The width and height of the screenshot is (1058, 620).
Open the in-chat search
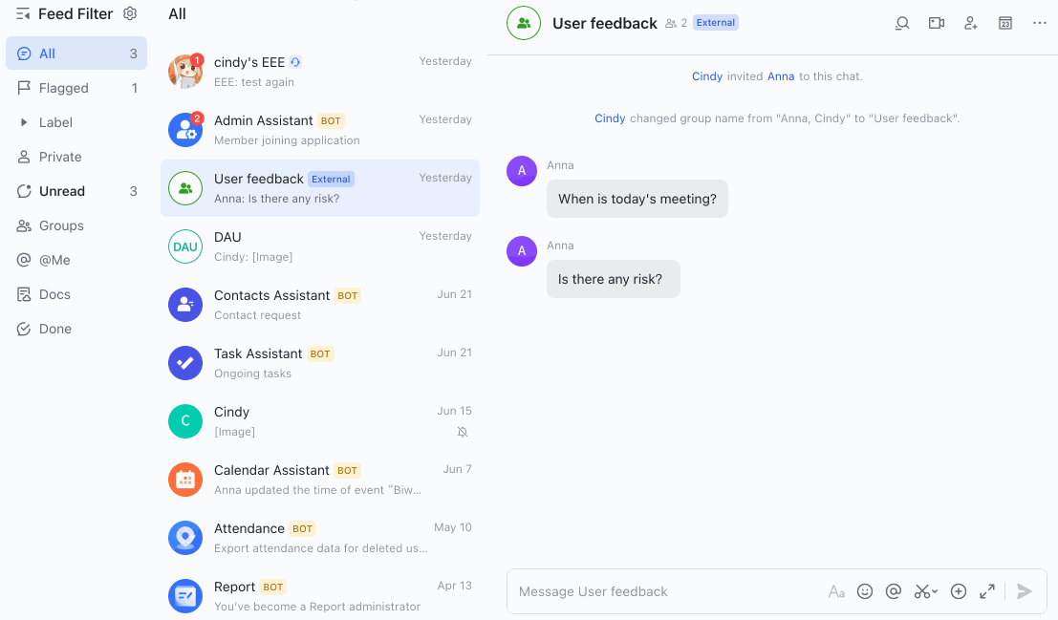pyautogui.click(x=901, y=23)
